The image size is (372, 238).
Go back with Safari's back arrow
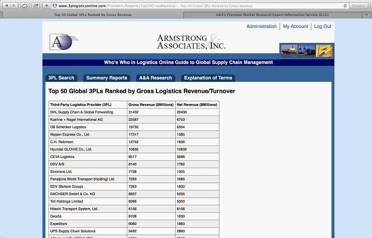tap(6, 5)
